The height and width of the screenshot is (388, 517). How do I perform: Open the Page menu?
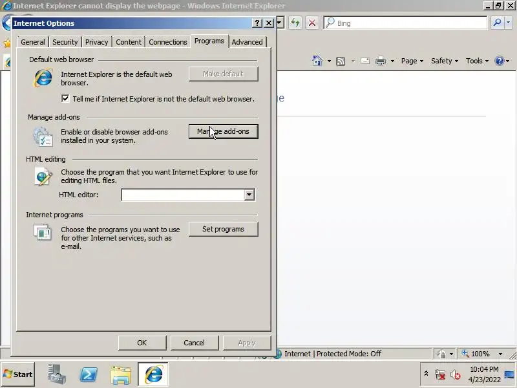click(x=412, y=61)
